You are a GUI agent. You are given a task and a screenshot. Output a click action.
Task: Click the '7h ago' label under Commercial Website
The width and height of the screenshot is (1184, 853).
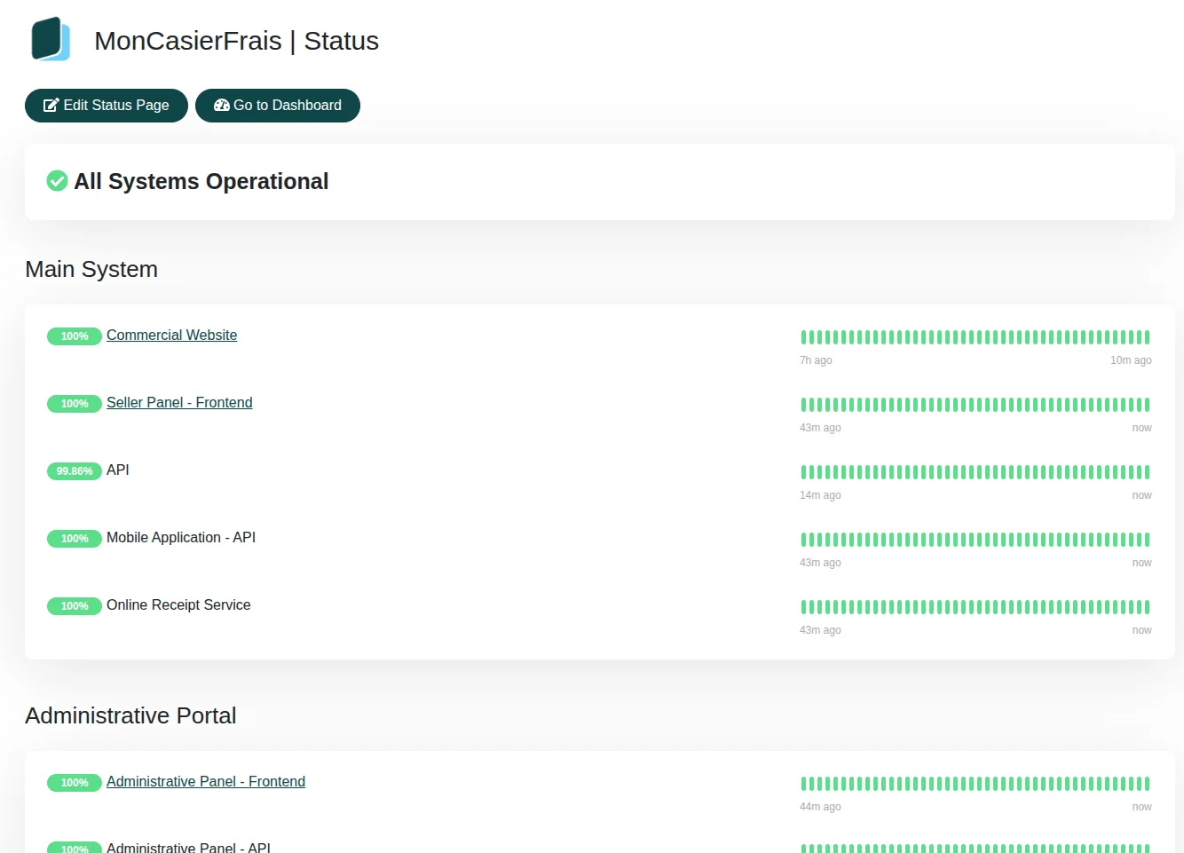pos(816,360)
